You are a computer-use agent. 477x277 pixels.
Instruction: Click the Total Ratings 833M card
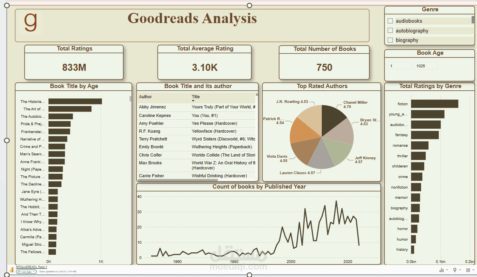[74, 62]
